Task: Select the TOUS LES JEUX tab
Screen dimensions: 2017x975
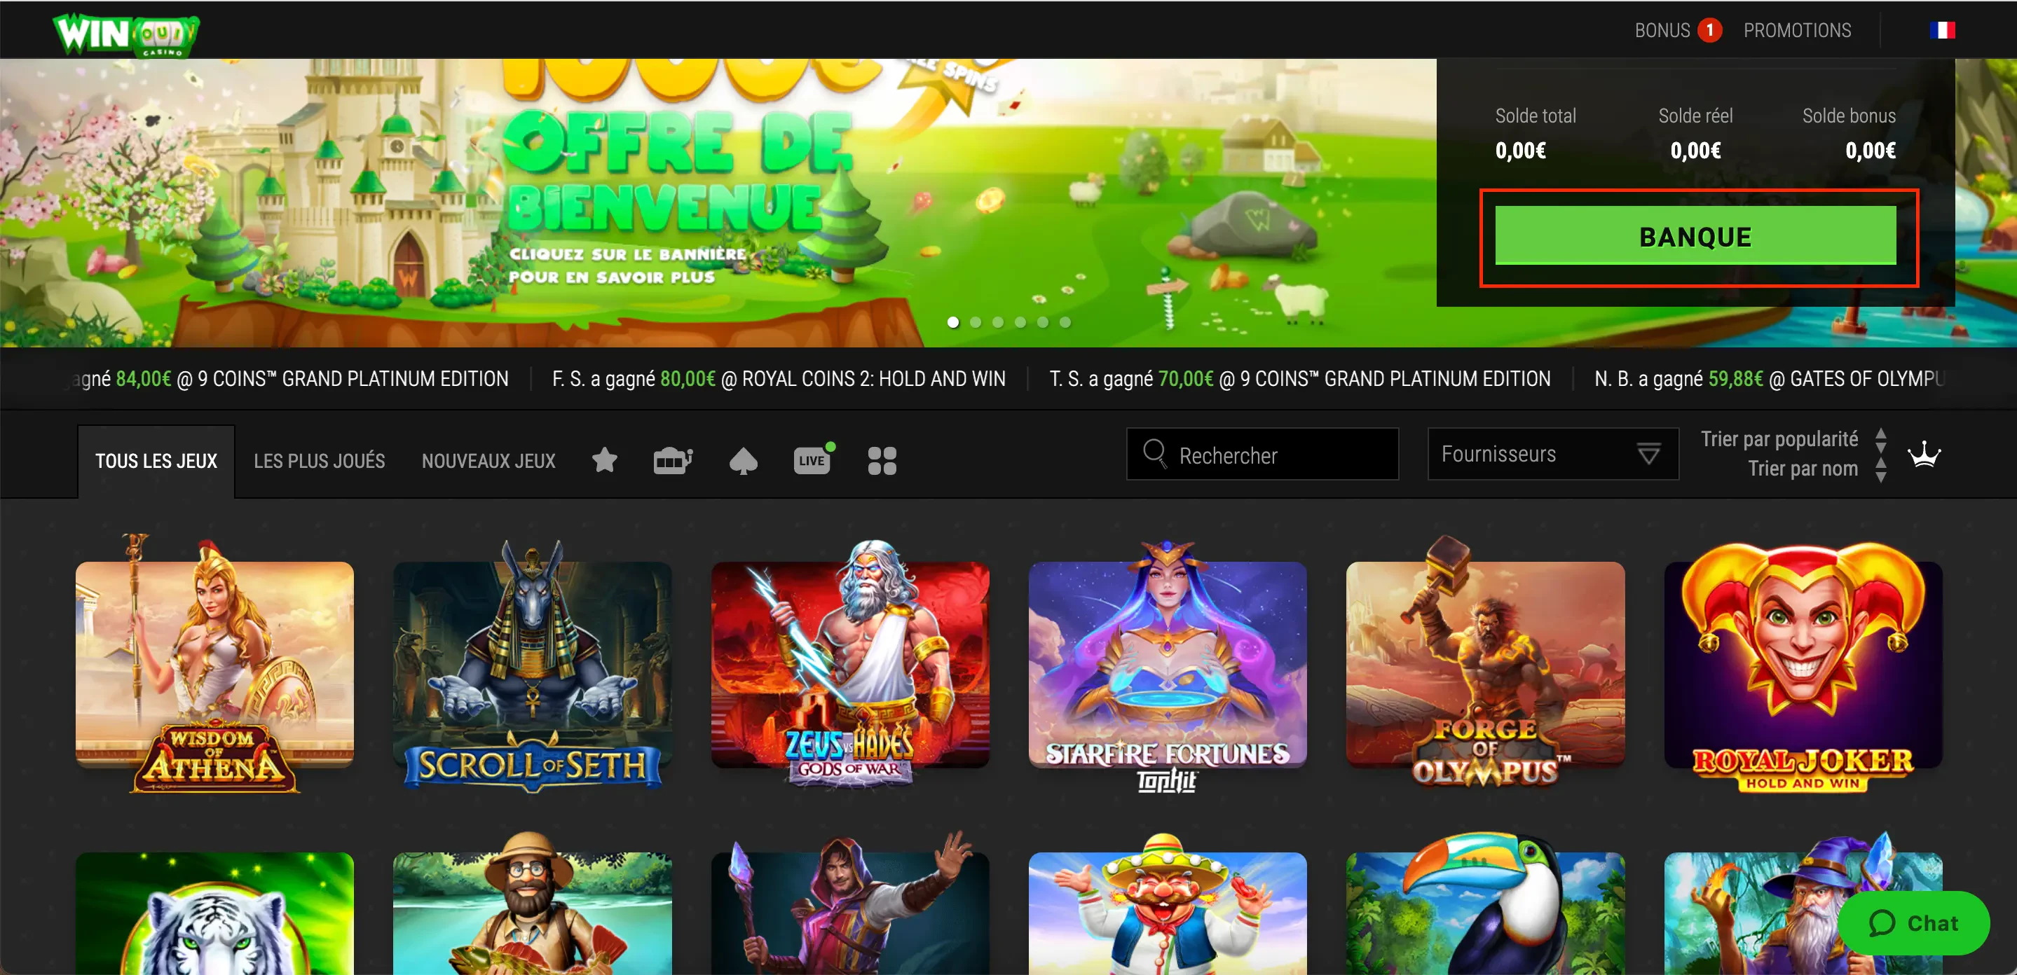Action: (156, 462)
